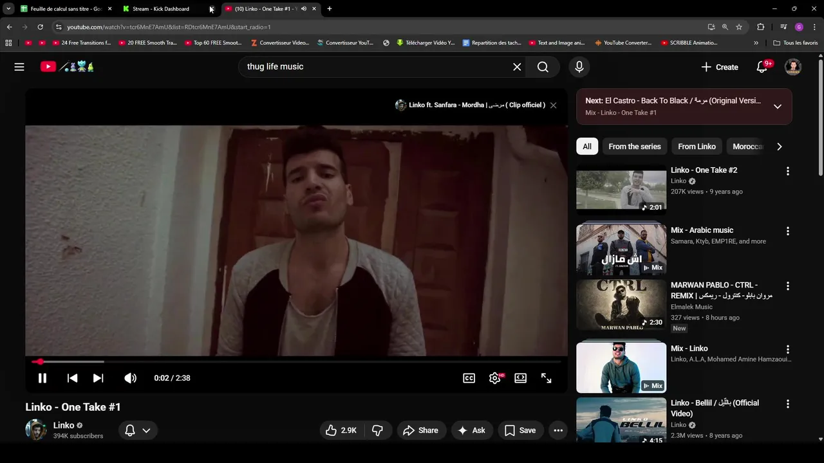824x463 pixels.
Task: Like the video with thumbs up
Action: 342,430
